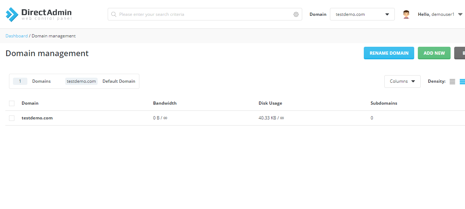Click the demouser1 avatar icon
The width and height of the screenshot is (465, 209).
click(x=406, y=14)
